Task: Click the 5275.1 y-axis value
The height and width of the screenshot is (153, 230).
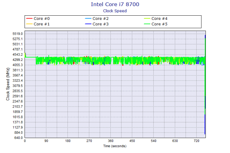Action: (x=18, y=39)
